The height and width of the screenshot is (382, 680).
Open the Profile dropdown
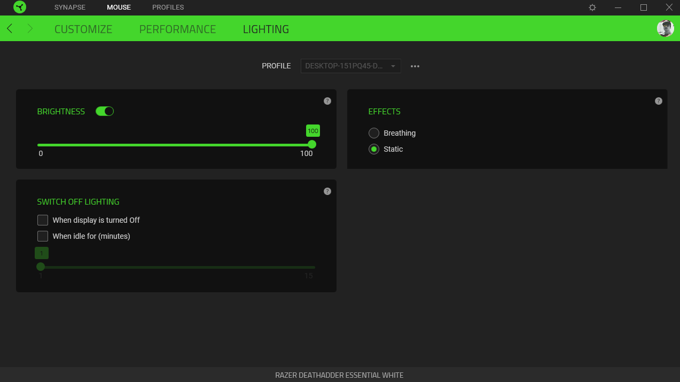(x=351, y=66)
